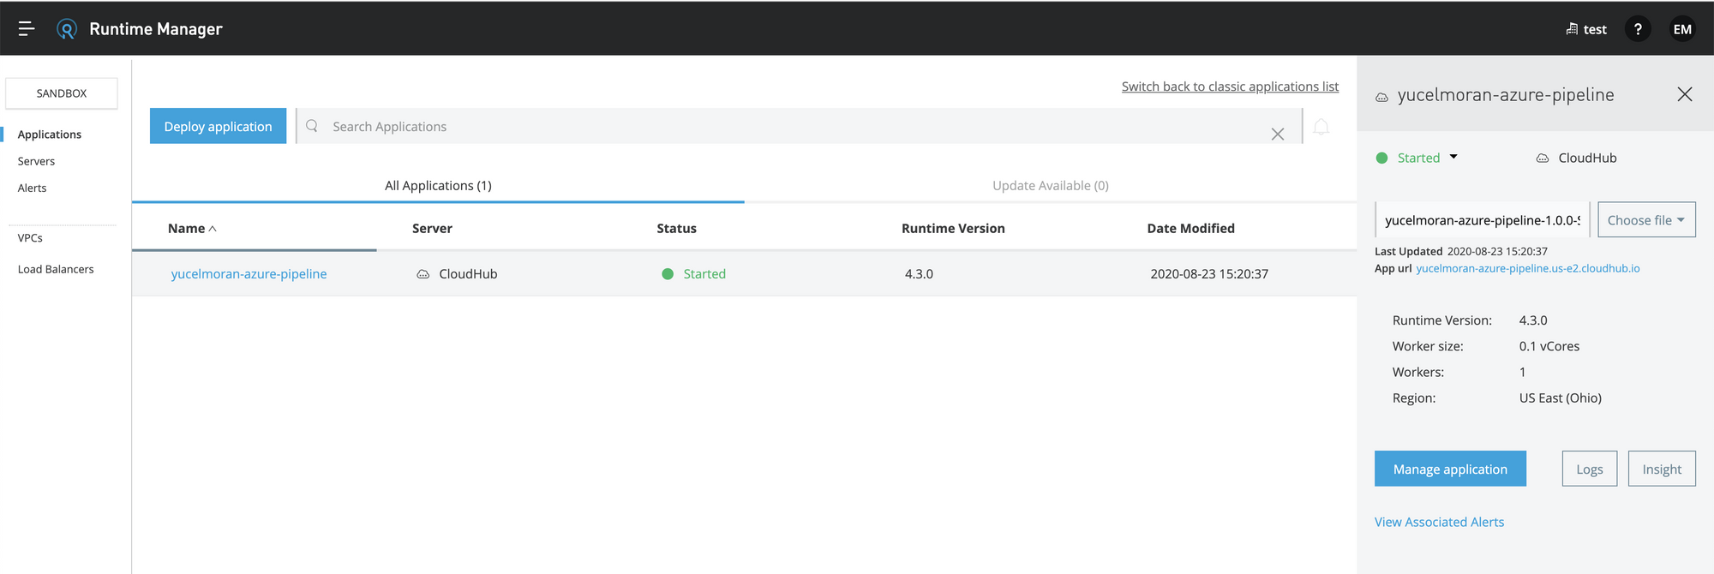Select the All Applications tab

(438, 186)
